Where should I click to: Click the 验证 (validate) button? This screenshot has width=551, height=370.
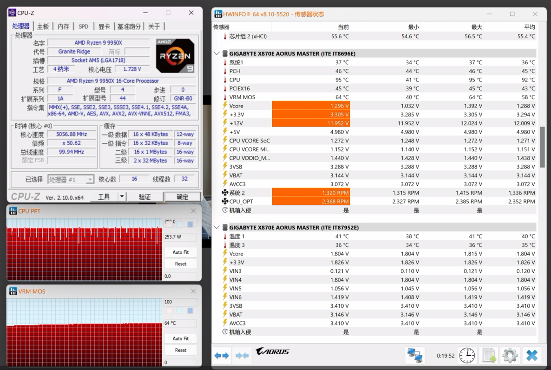tap(145, 197)
